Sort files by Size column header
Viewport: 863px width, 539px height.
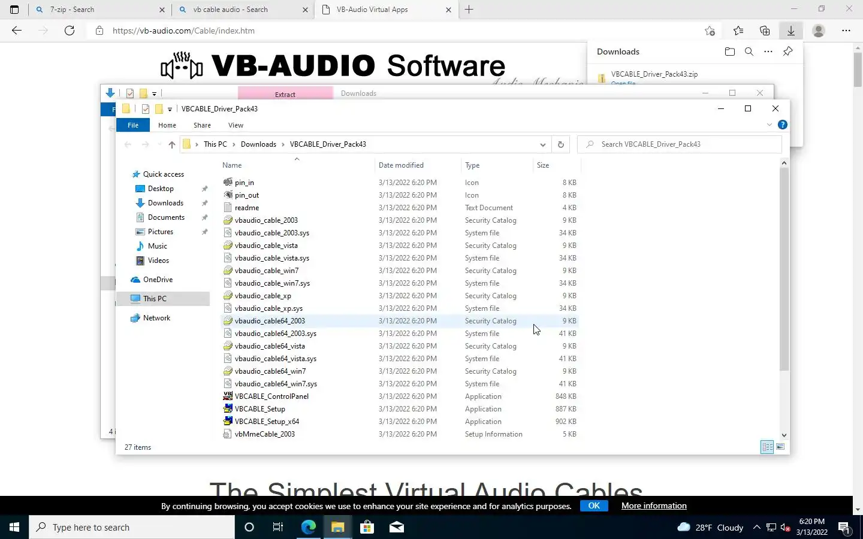click(556, 165)
